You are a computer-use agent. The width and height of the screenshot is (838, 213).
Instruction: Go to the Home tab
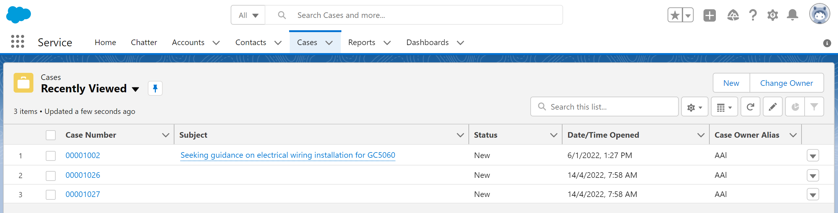point(105,42)
